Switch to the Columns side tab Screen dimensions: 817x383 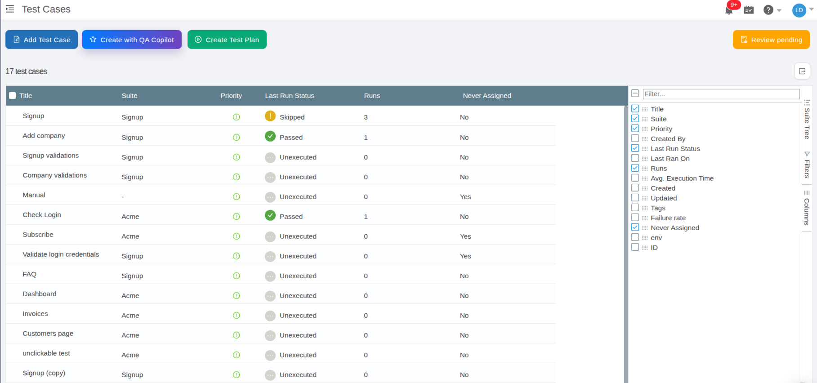click(807, 208)
